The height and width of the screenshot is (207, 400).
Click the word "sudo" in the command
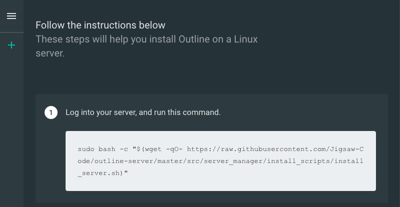click(x=85, y=149)
